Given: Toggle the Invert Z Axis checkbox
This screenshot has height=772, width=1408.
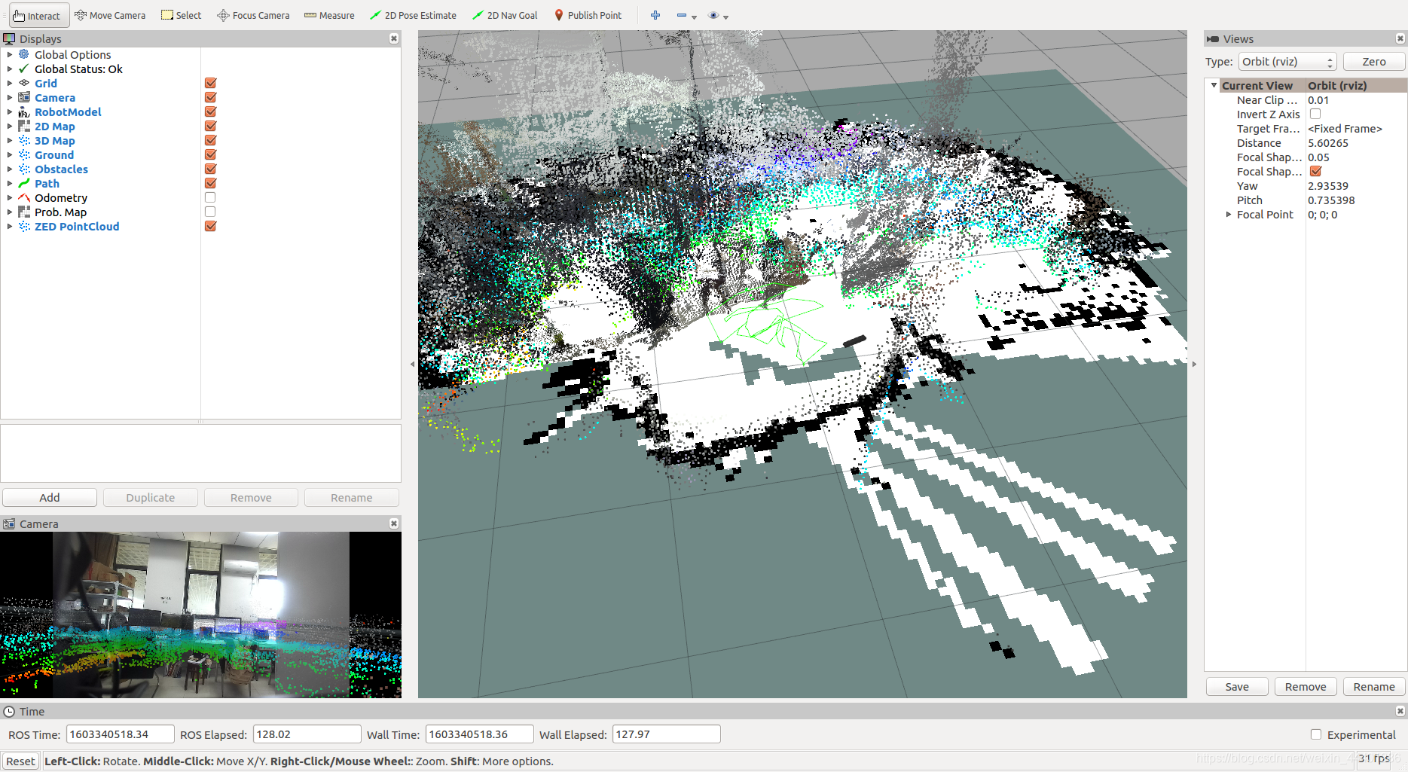Looking at the screenshot, I should click(x=1315, y=114).
